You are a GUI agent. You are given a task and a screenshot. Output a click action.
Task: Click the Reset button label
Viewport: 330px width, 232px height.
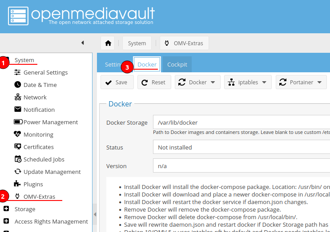[x=158, y=83]
